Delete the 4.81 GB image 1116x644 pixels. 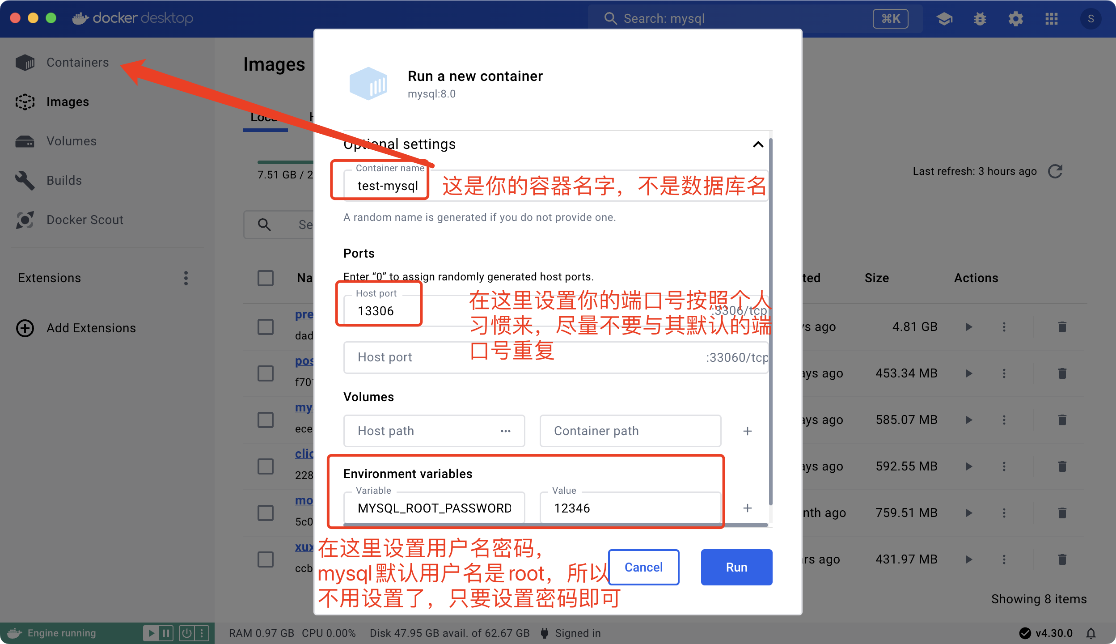(x=1062, y=326)
